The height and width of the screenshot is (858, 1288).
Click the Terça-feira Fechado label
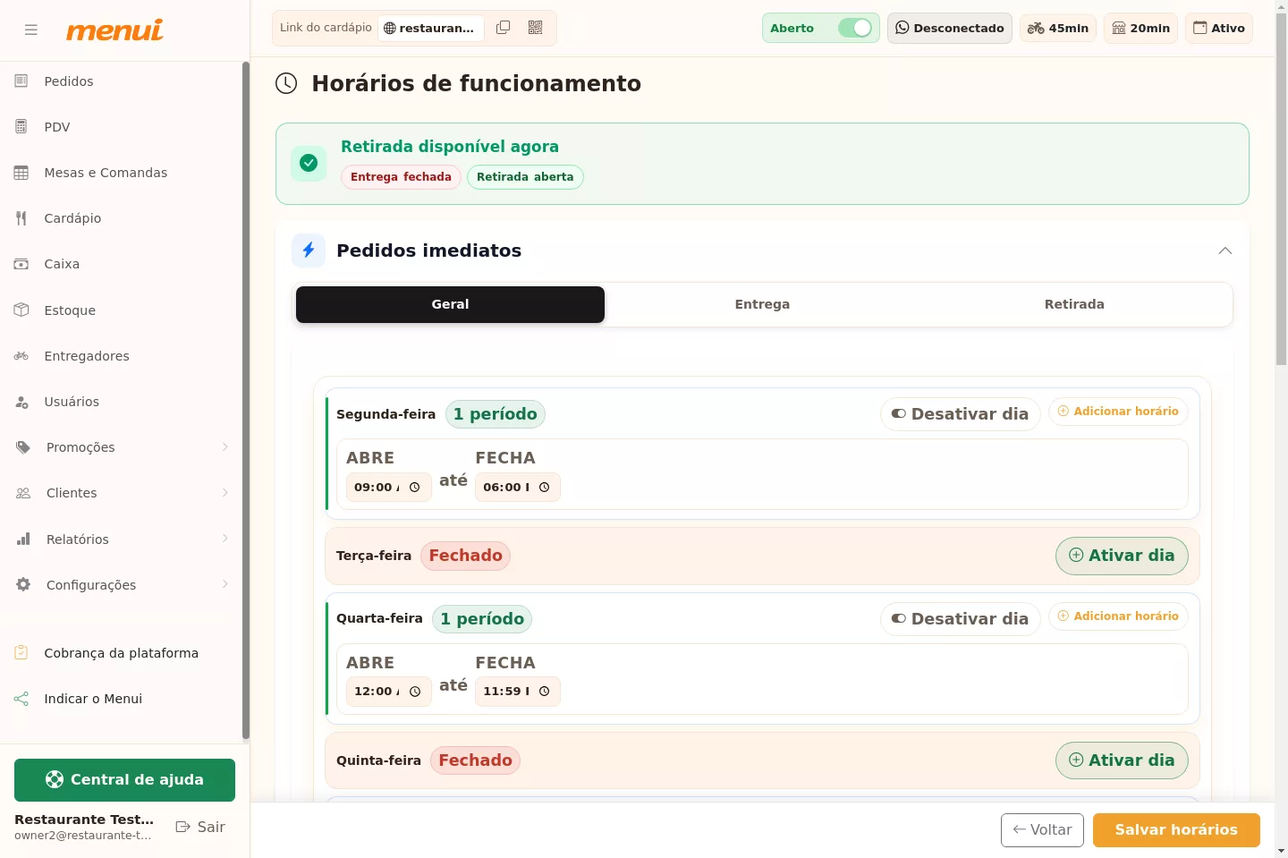click(x=465, y=556)
